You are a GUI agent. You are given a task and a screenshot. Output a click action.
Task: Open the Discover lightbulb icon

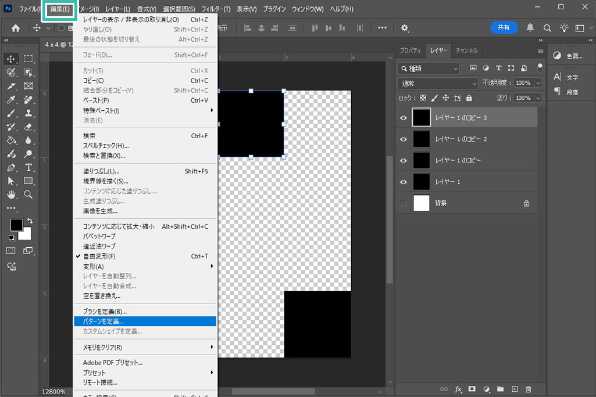563,28
